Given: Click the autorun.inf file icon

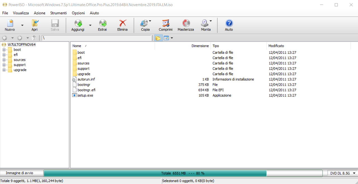Looking at the screenshot, I should coord(74,79).
